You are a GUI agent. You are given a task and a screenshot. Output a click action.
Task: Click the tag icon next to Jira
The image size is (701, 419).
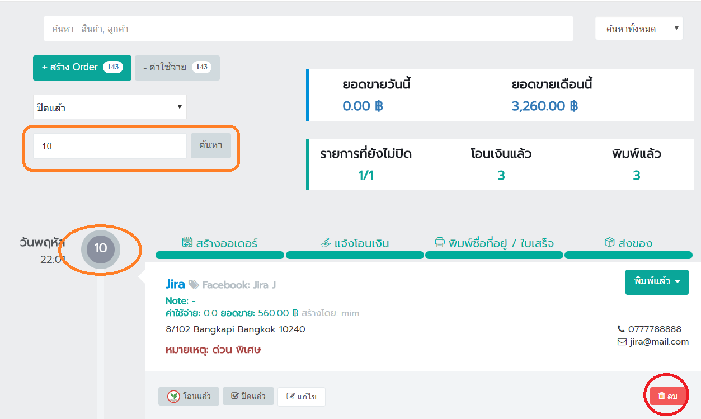[x=194, y=285]
